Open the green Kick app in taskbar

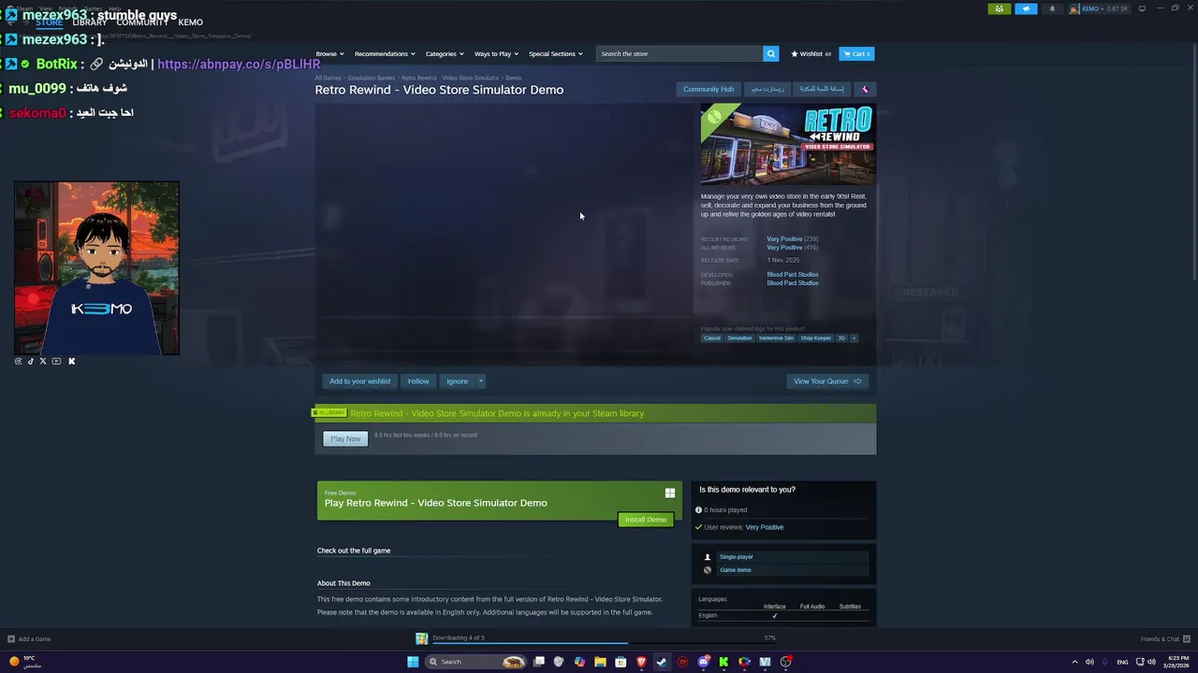pos(723,662)
